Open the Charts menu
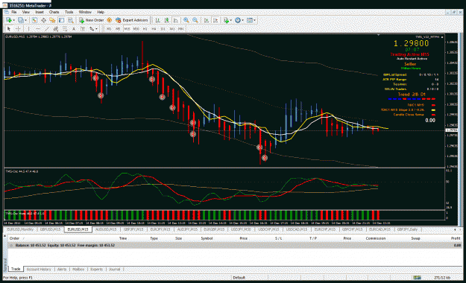466x283 pixels. 54,12
